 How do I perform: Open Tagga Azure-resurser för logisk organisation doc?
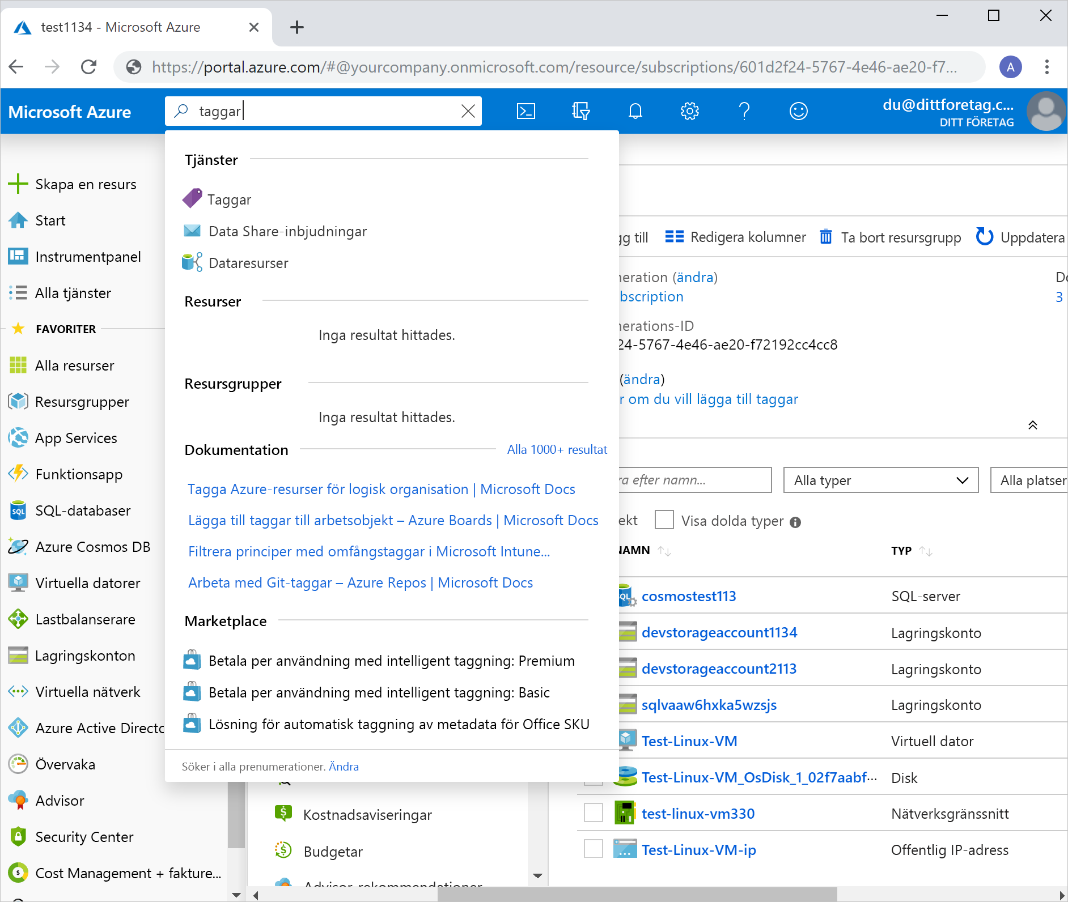tap(382, 489)
